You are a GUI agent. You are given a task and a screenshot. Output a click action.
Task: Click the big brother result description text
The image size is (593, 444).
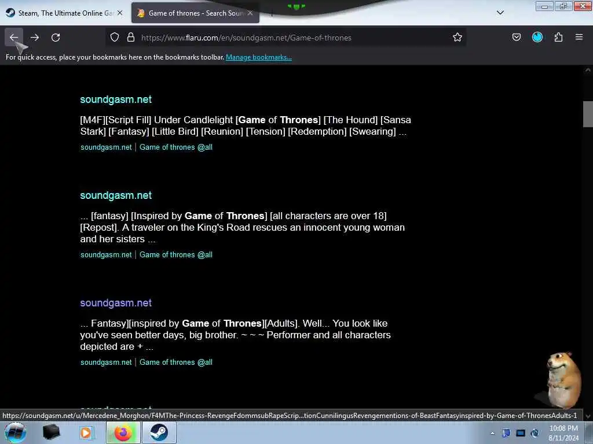tap(235, 335)
